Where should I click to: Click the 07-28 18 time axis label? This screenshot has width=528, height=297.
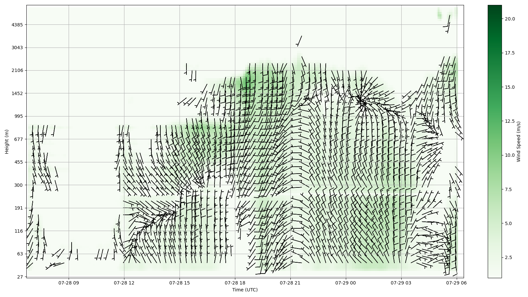pos(235,283)
